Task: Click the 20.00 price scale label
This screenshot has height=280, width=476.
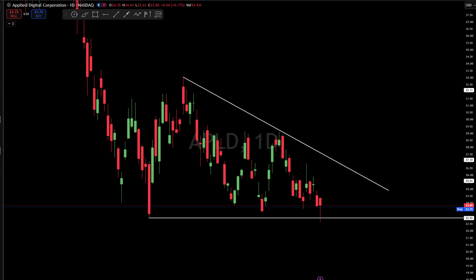Action: click(x=468, y=259)
